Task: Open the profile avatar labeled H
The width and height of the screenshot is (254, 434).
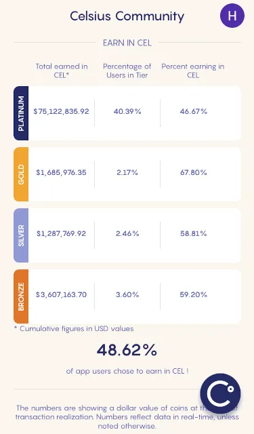Action: (x=232, y=16)
